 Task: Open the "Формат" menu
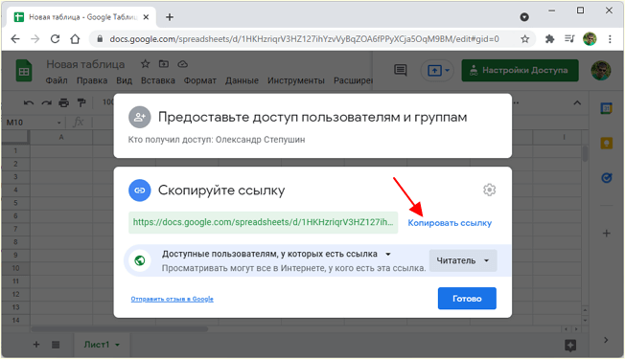point(200,80)
